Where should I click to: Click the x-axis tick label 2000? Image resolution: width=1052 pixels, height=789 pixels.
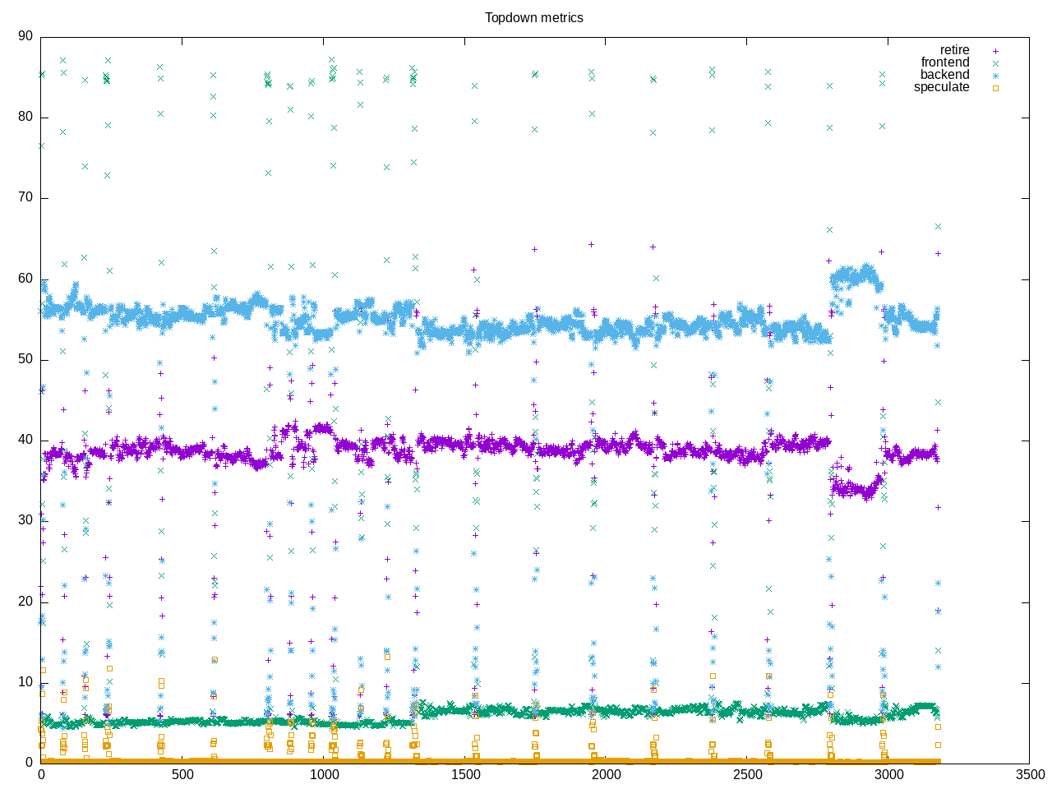(x=606, y=775)
